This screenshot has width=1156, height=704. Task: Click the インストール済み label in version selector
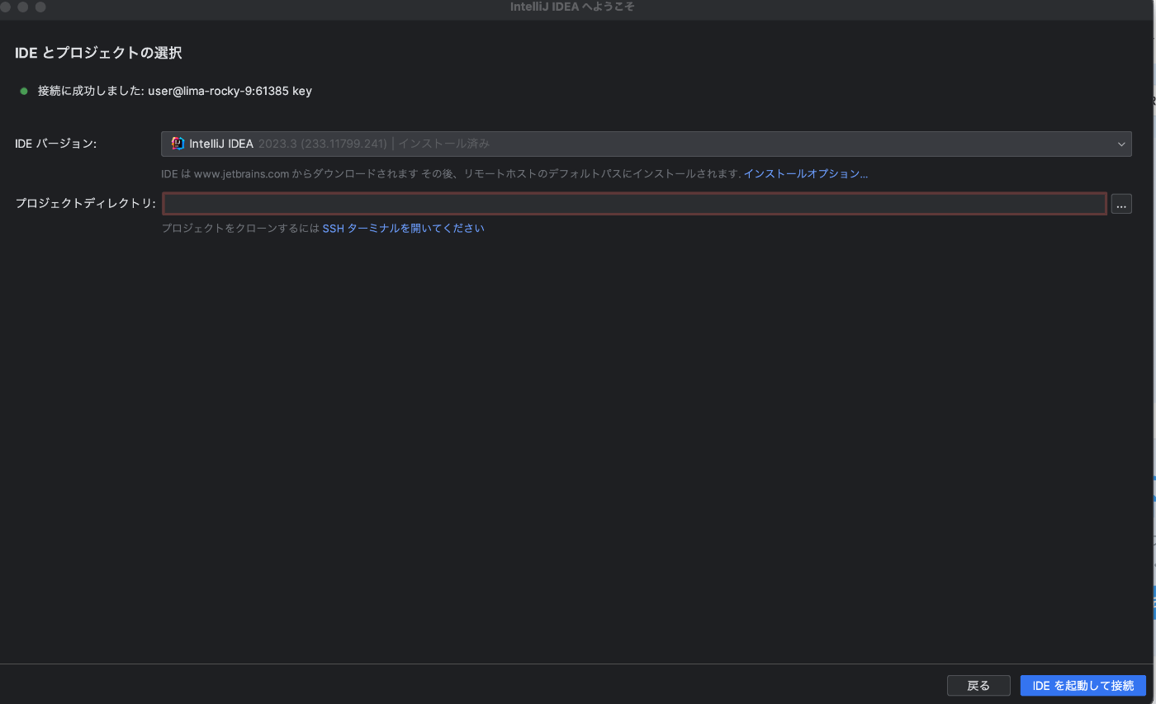pos(443,143)
